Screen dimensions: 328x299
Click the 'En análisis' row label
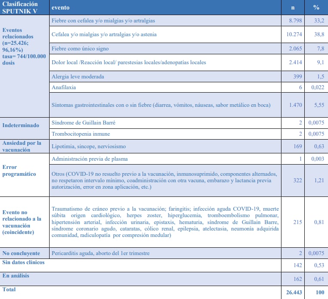[x=16, y=275]
